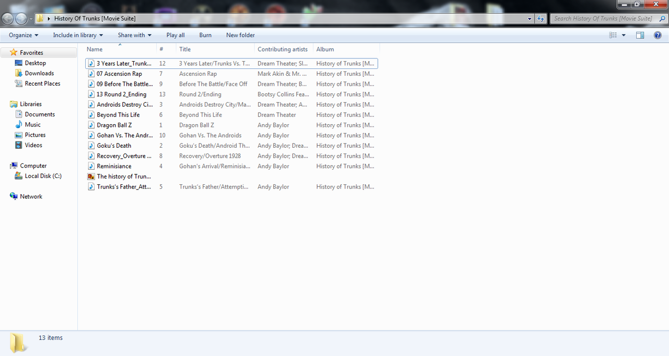Click the Favorites star icon
This screenshot has height=356, width=669.
coord(14,53)
